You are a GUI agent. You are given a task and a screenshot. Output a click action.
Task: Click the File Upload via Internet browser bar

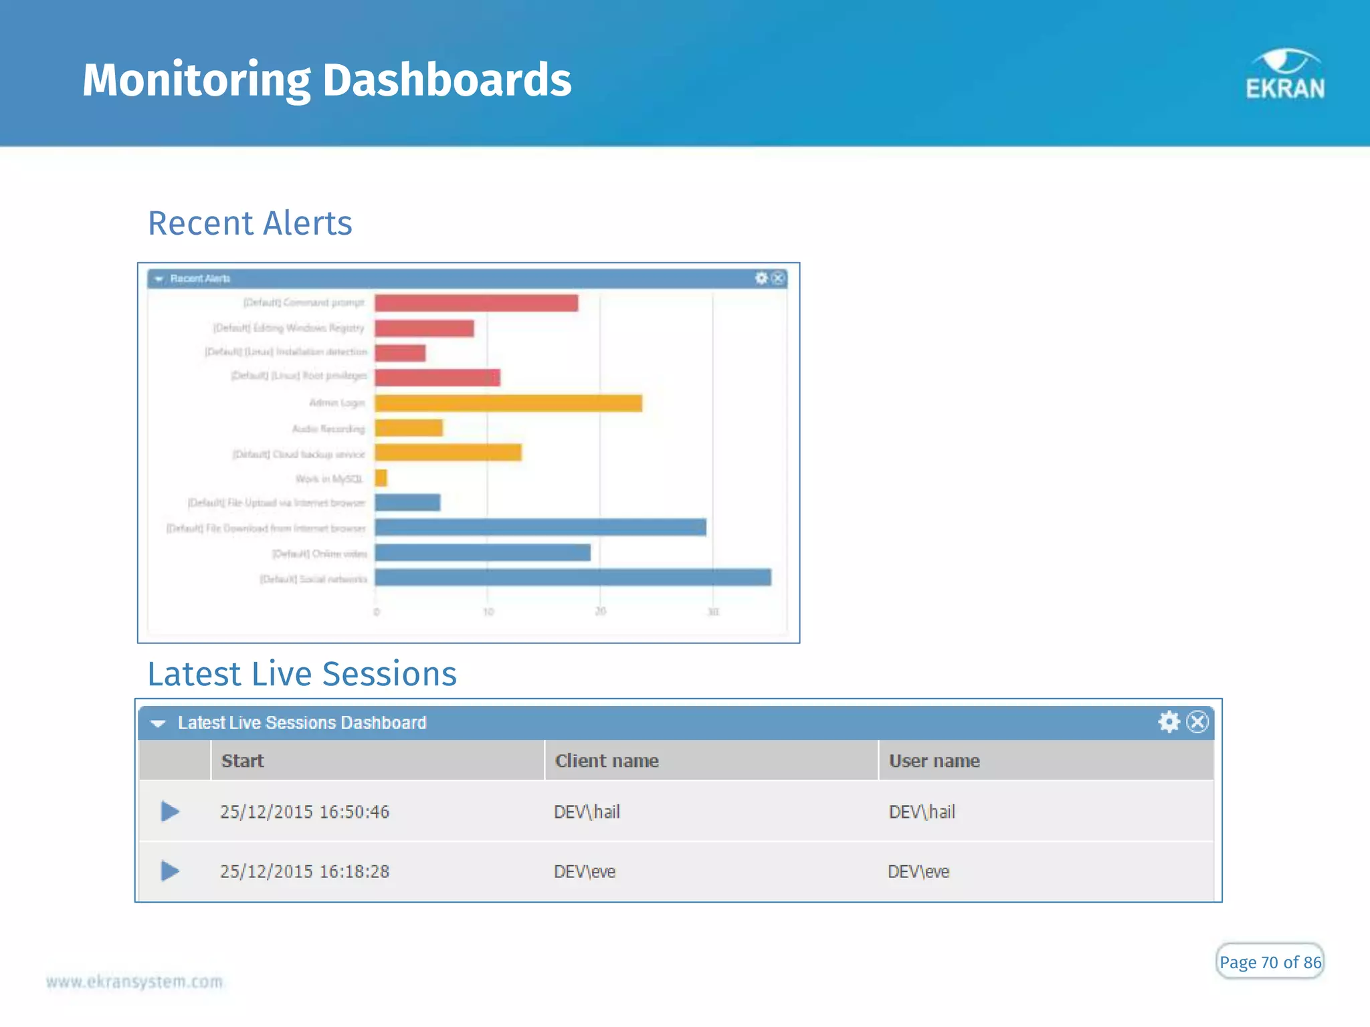coord(407,502)
